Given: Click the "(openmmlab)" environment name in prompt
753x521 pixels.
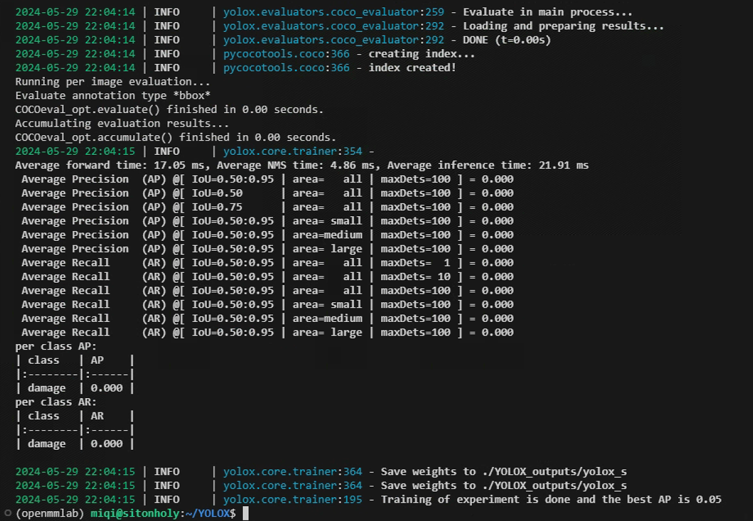Looking at the screenshot, I should click(x=50, y=513).
